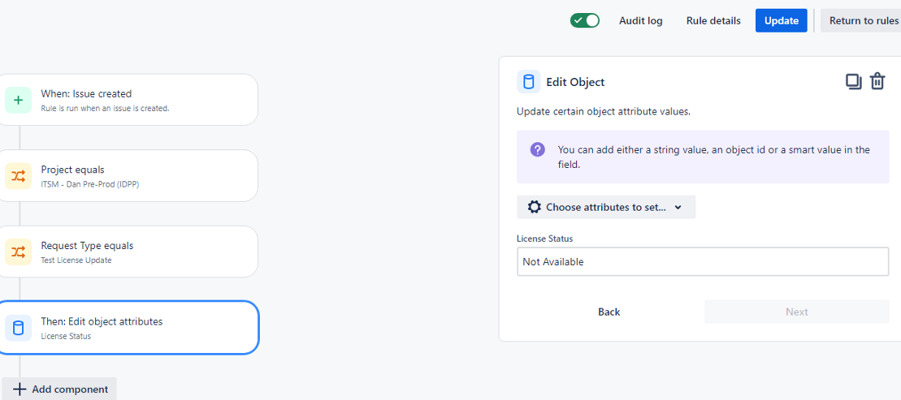Viewport: 901px width, 400px height.
Task: Click the cylinder icon of Edit object attributes
Action: pyautogui.click(x=19, y=329)
